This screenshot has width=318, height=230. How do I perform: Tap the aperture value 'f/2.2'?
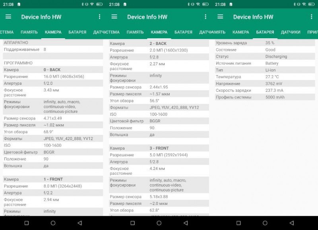[48, 193]
